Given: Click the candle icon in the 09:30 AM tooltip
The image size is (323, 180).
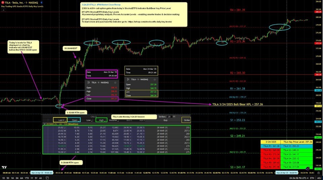Looking at the screenshot, I should (x=88, y=83).
